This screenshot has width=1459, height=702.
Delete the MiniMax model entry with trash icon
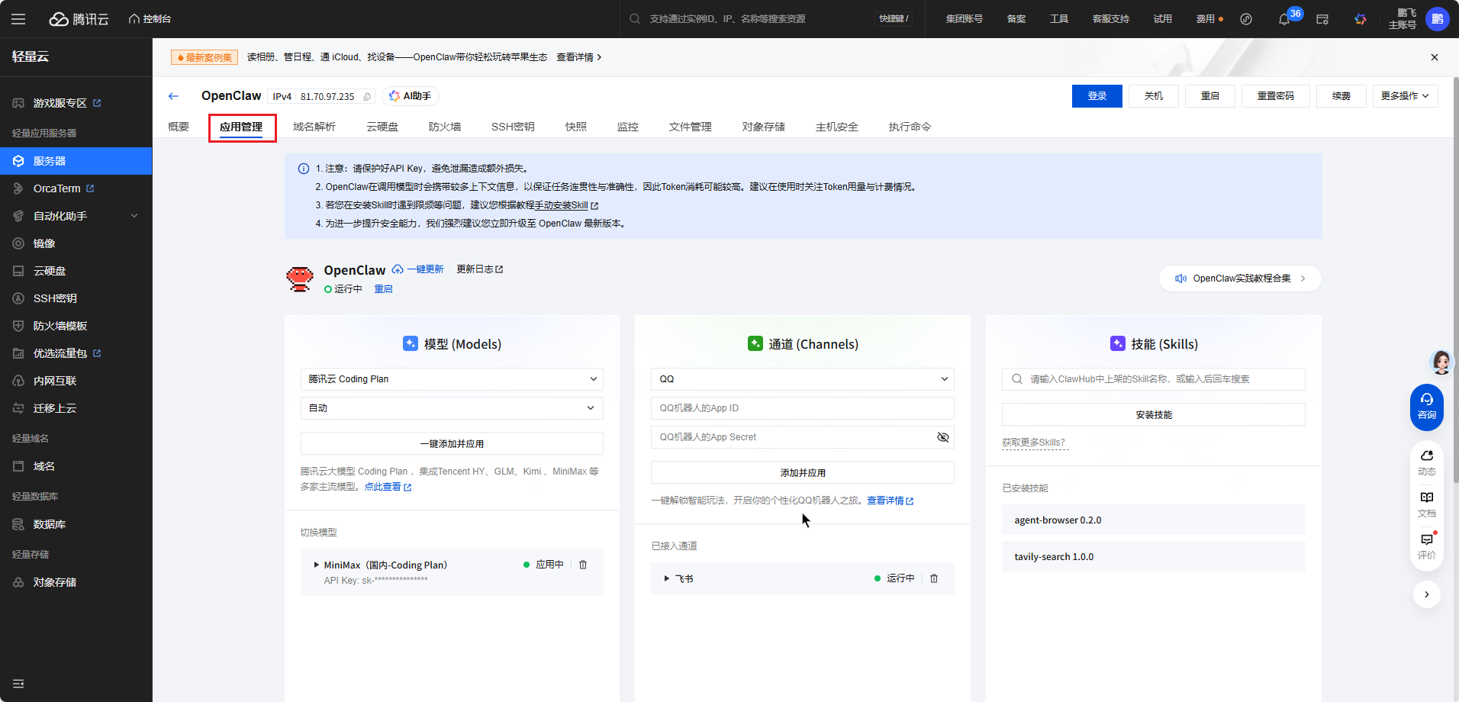click(x=583, y=565)
